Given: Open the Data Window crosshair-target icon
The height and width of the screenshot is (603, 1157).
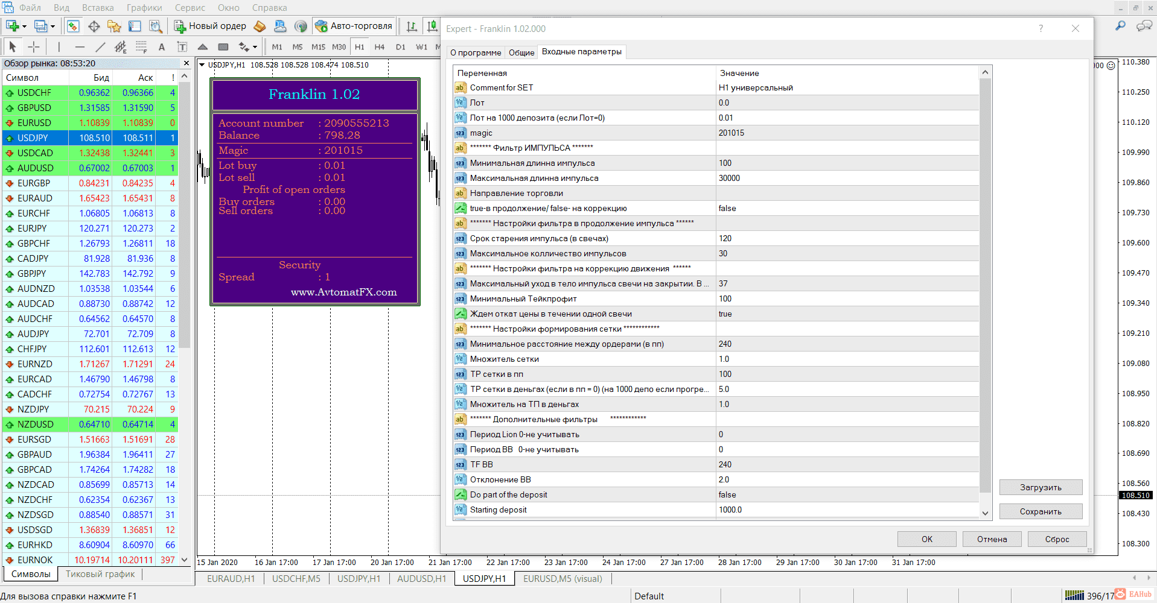Looking at the screenshot, I should [94, 26].
